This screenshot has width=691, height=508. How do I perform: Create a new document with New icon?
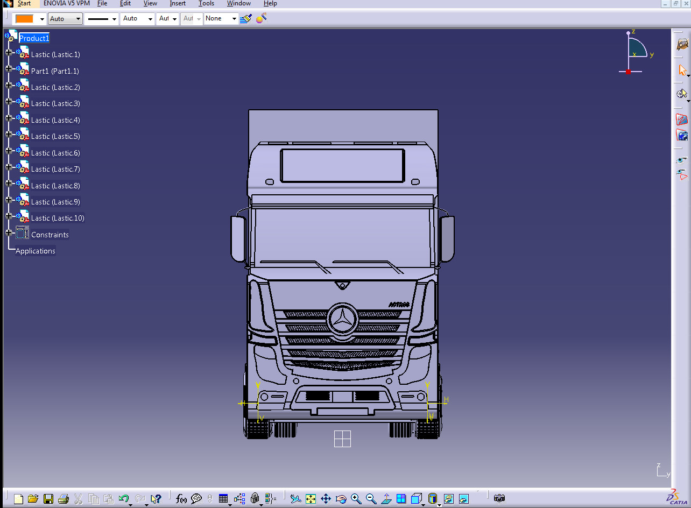[18, 499]
